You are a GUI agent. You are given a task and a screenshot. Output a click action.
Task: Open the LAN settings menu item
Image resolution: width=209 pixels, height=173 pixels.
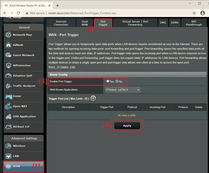click(x=24, y=156)
